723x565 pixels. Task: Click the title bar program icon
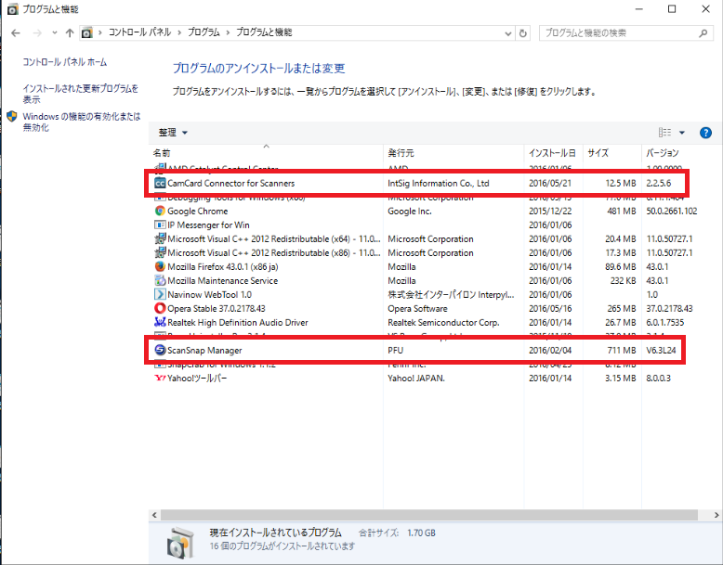point(12,9)
